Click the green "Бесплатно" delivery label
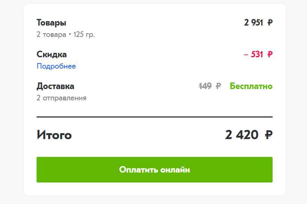The image size is (307, 204). 251,86
